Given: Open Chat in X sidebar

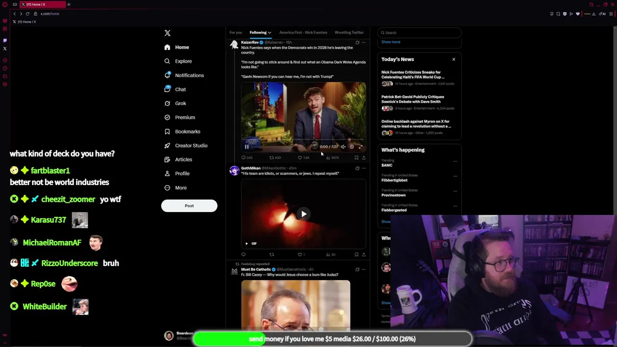Looking at the screenshot, I should pyautogui.click(x=174, y=89).
